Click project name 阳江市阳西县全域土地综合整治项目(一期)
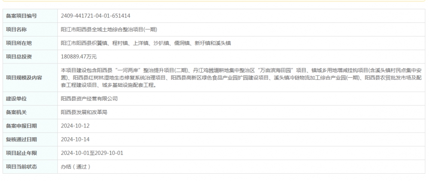 109,30
